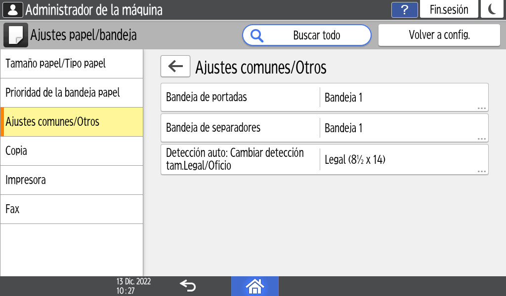Click Volver a config. button
Screen dimensions: 506x296
pos(439,35)
